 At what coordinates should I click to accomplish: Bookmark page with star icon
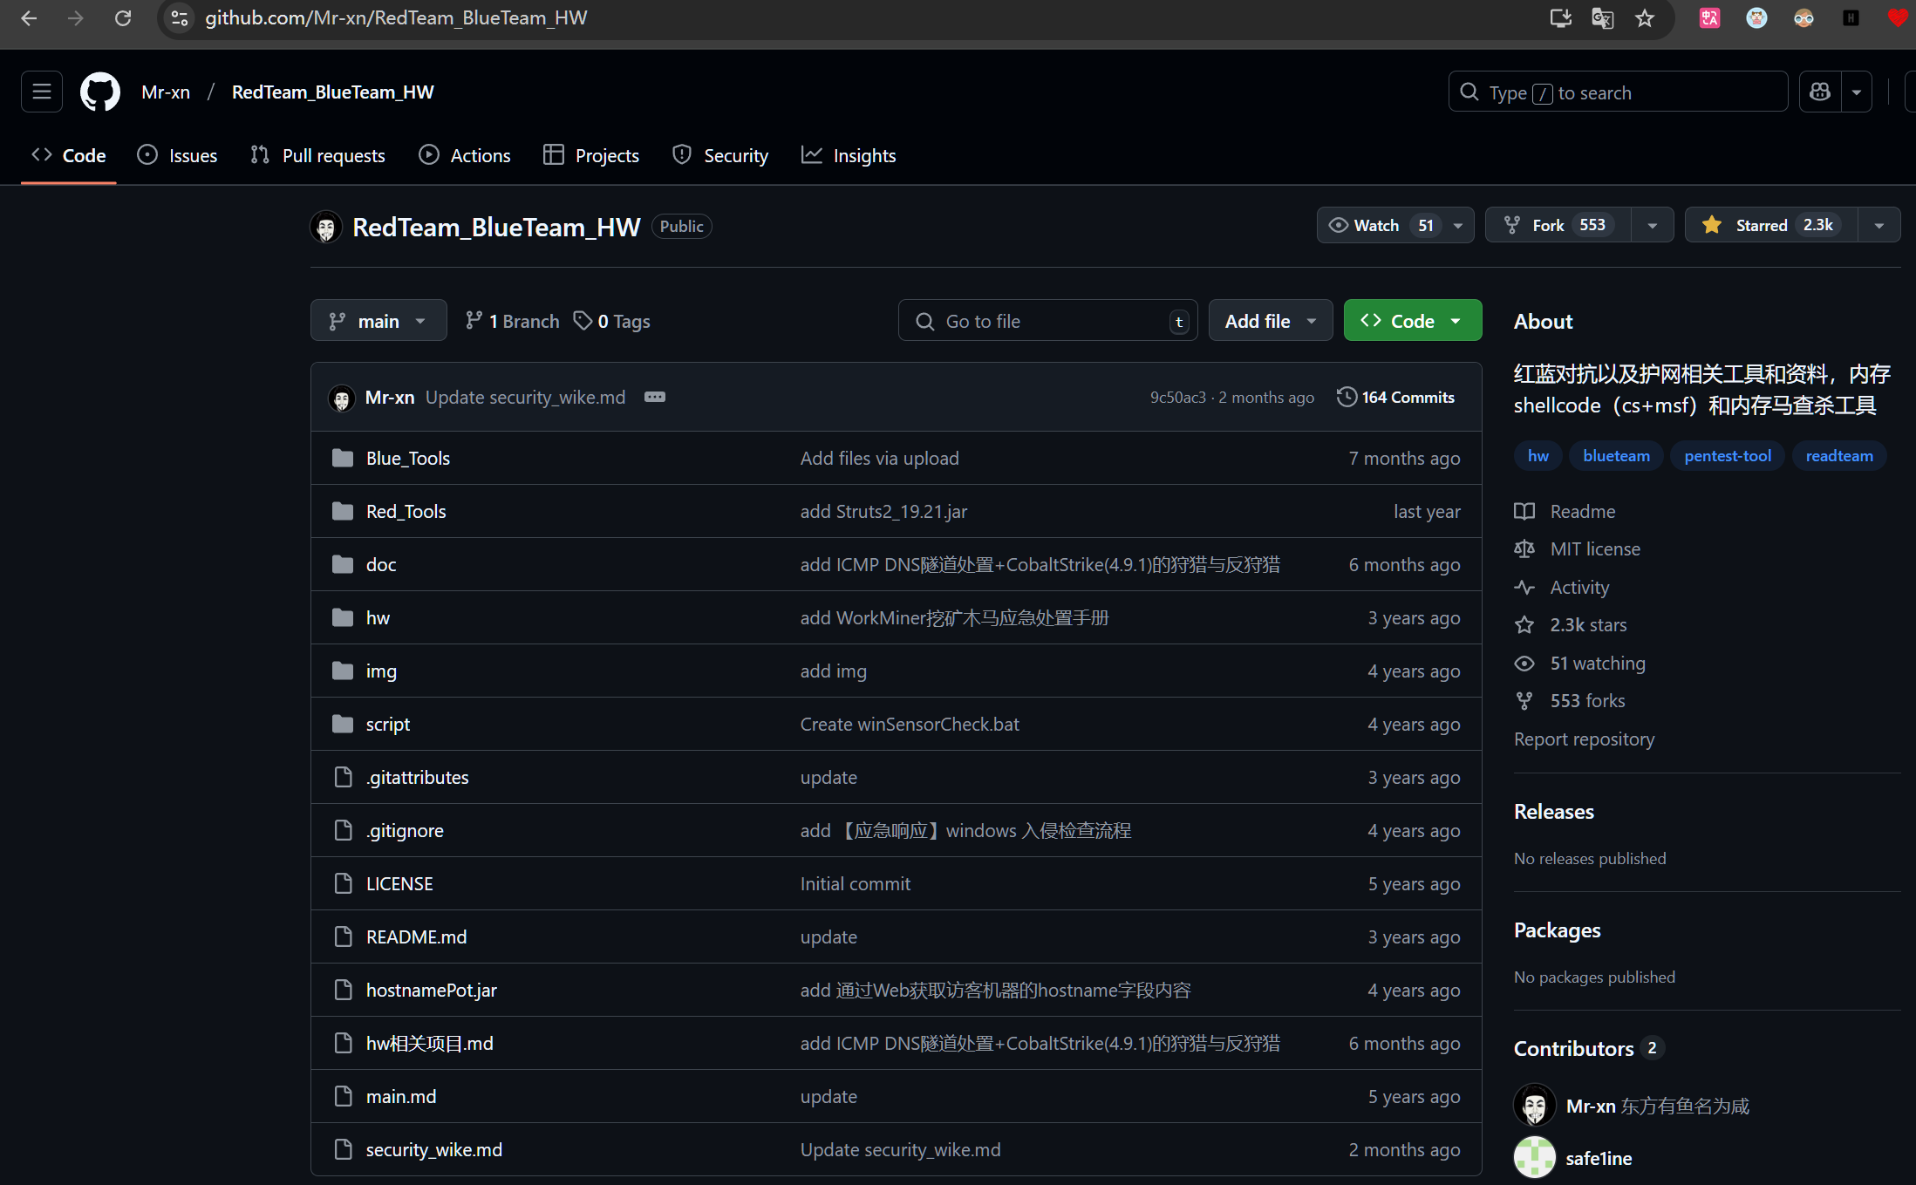tap(1645, 18)
